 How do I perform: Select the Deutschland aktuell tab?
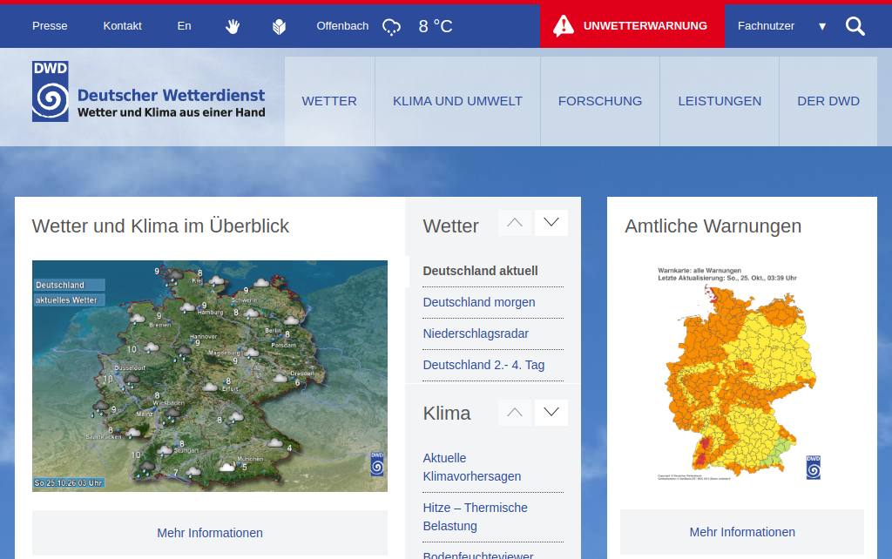click(480, 272)
